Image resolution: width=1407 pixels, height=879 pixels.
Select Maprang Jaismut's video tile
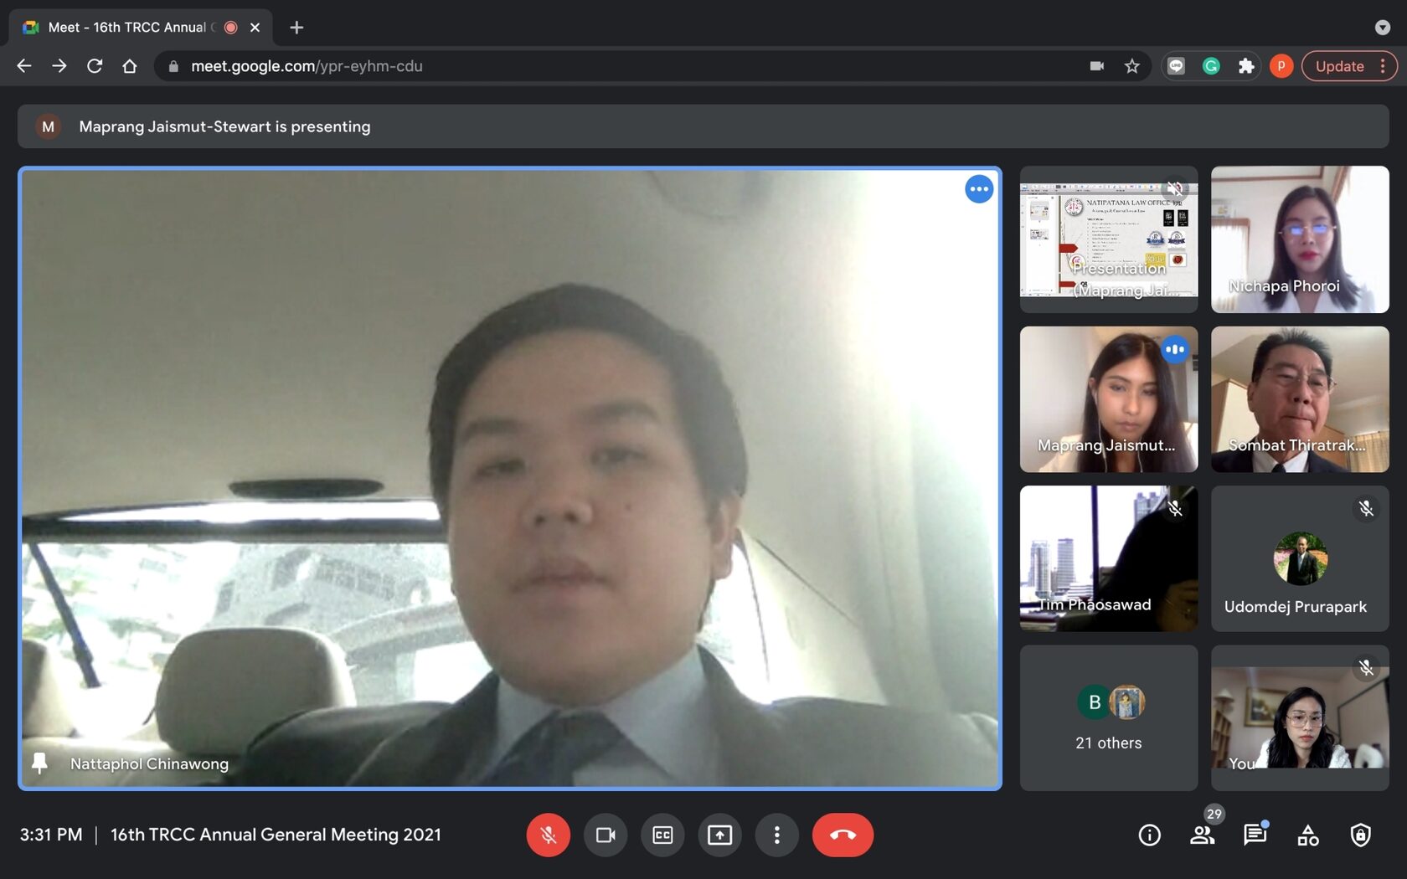[x=1109, y=399]
